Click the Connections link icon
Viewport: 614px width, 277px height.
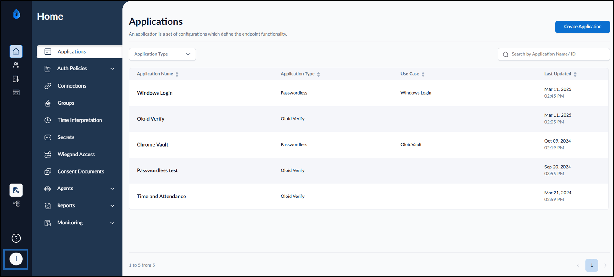pos(48,86)
